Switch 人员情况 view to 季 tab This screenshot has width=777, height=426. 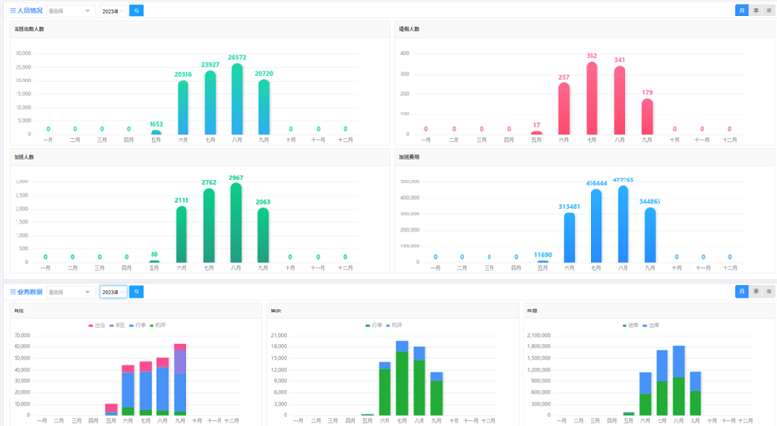tap(756, 10)
